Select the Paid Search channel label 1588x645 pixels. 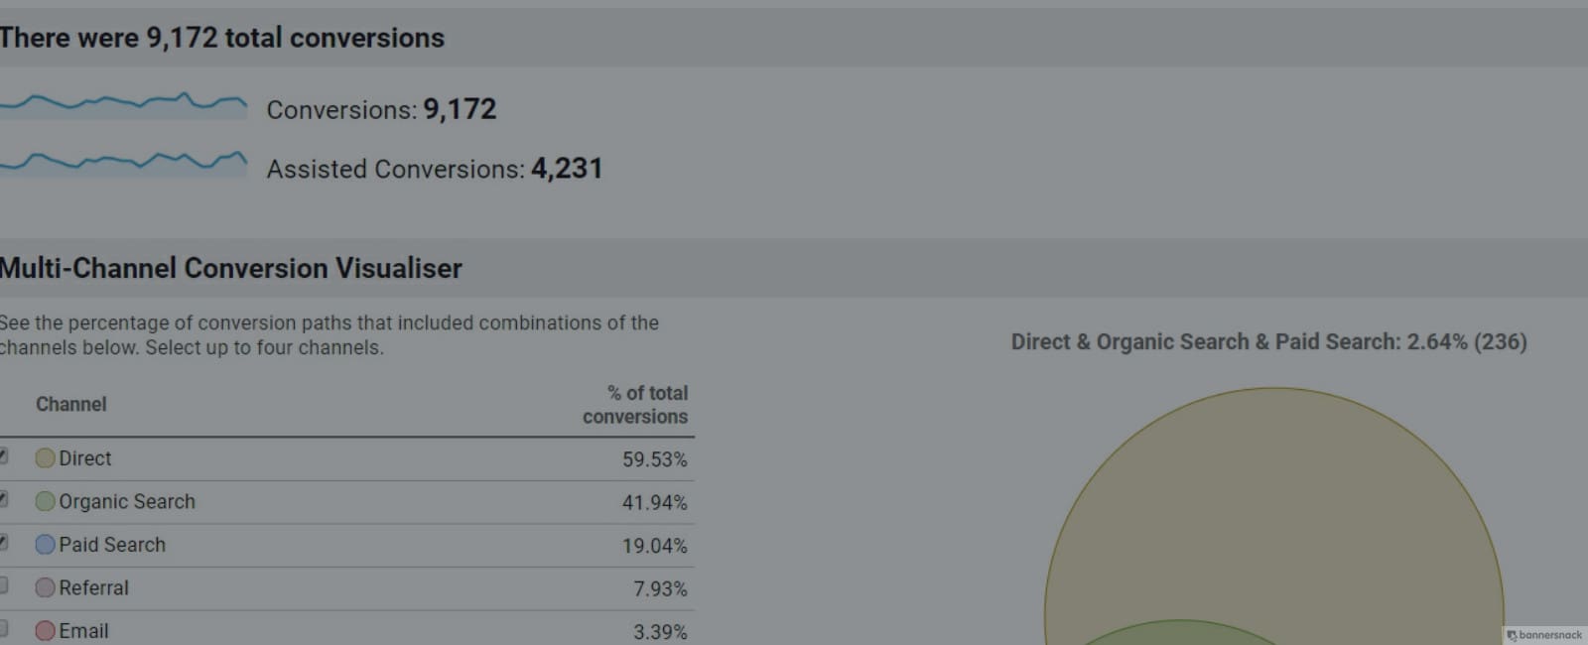112,545
